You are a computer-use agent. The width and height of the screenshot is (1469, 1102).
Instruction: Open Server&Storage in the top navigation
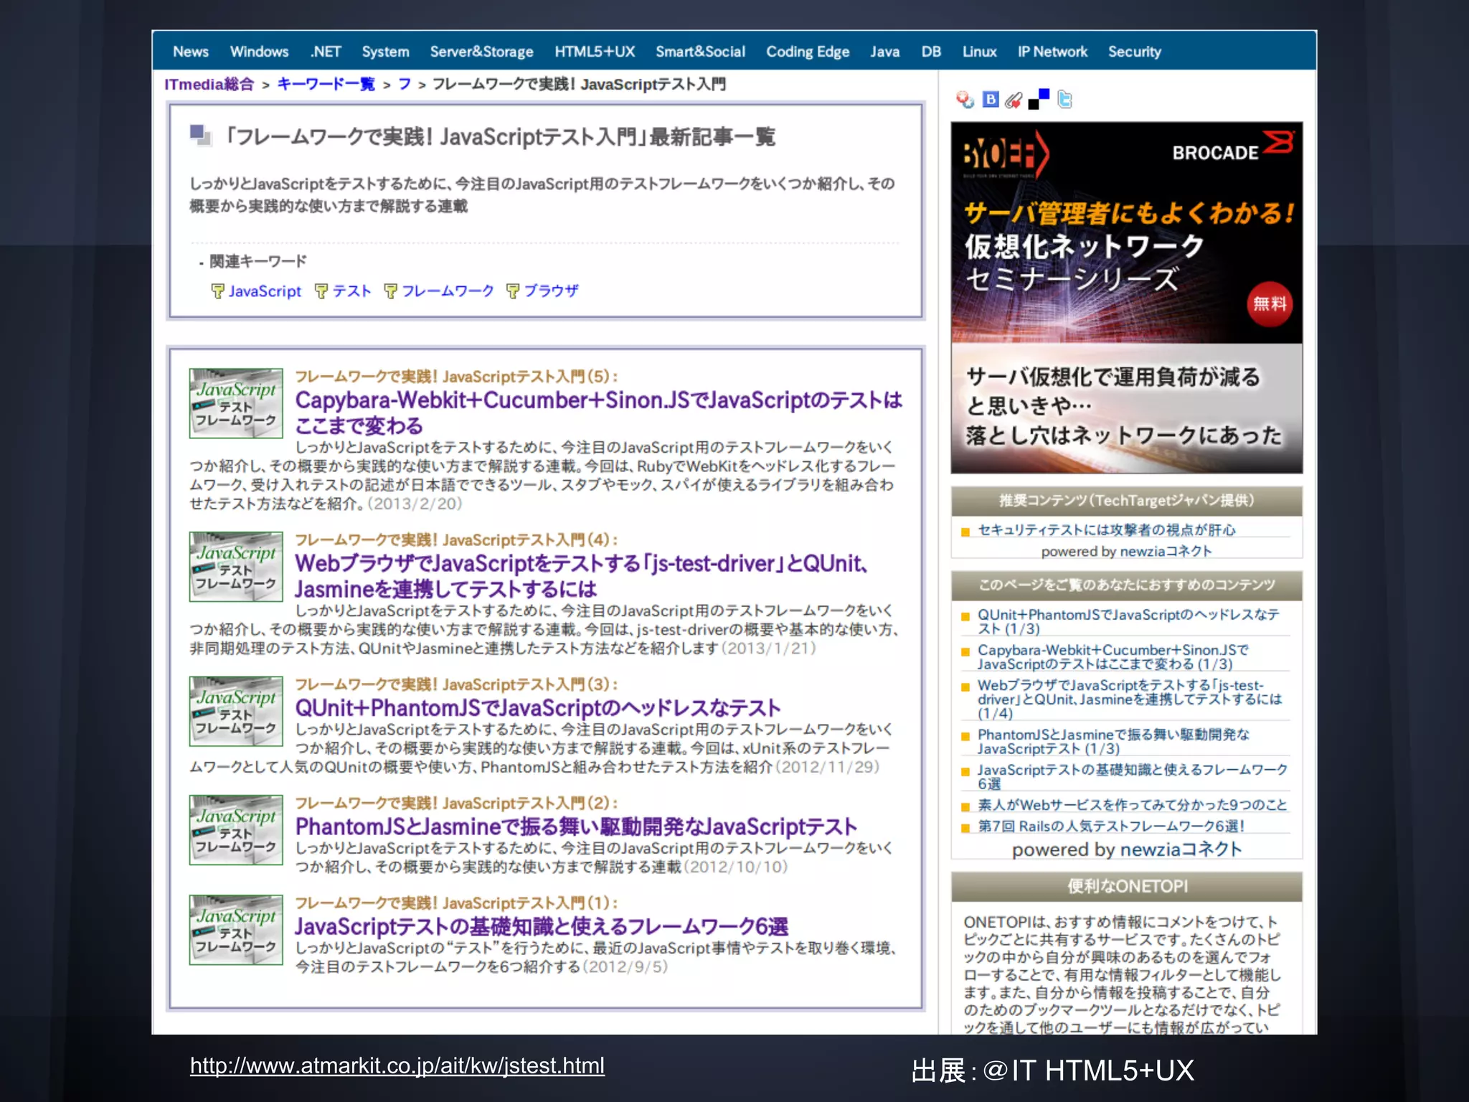[481, 52]
